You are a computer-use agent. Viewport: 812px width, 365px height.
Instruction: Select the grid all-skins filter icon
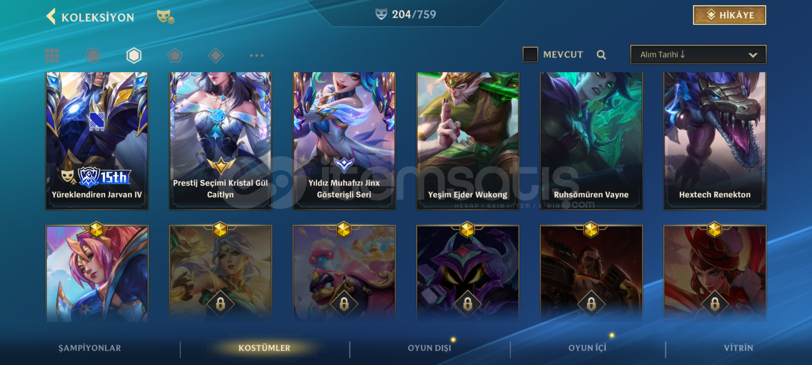[52, 55]
